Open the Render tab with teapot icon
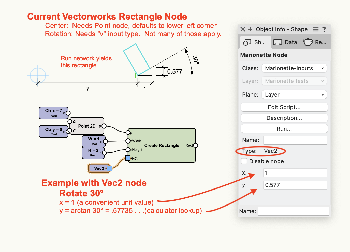Viewport: 350px width, 252px height. click(315, 42)
